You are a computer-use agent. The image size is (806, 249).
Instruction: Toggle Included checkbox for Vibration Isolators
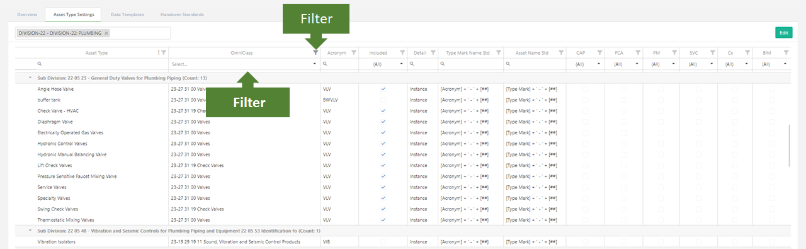383,242
